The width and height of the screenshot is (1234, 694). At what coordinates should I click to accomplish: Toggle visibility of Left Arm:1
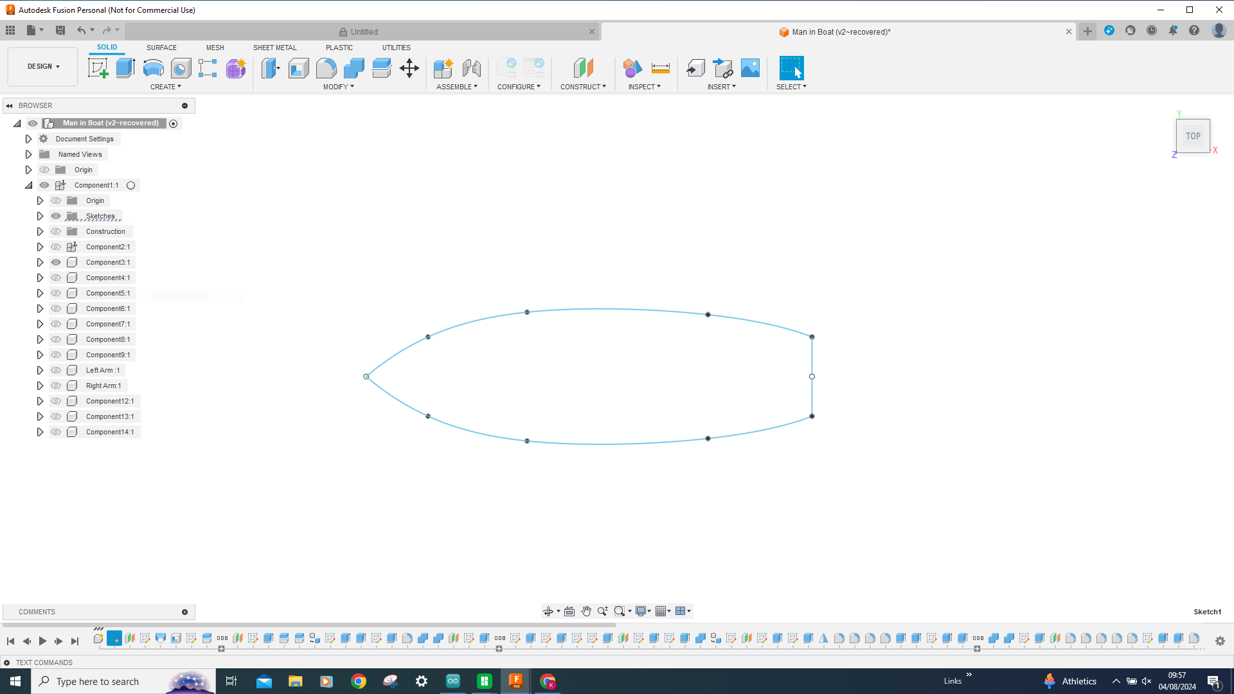click(56, 369)
